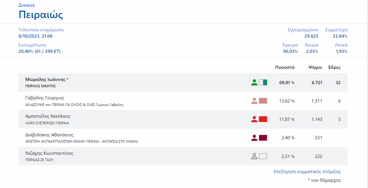The image size is (368, 188).
Task: Click the Ψήφοι column header
Action: [315, 67]
